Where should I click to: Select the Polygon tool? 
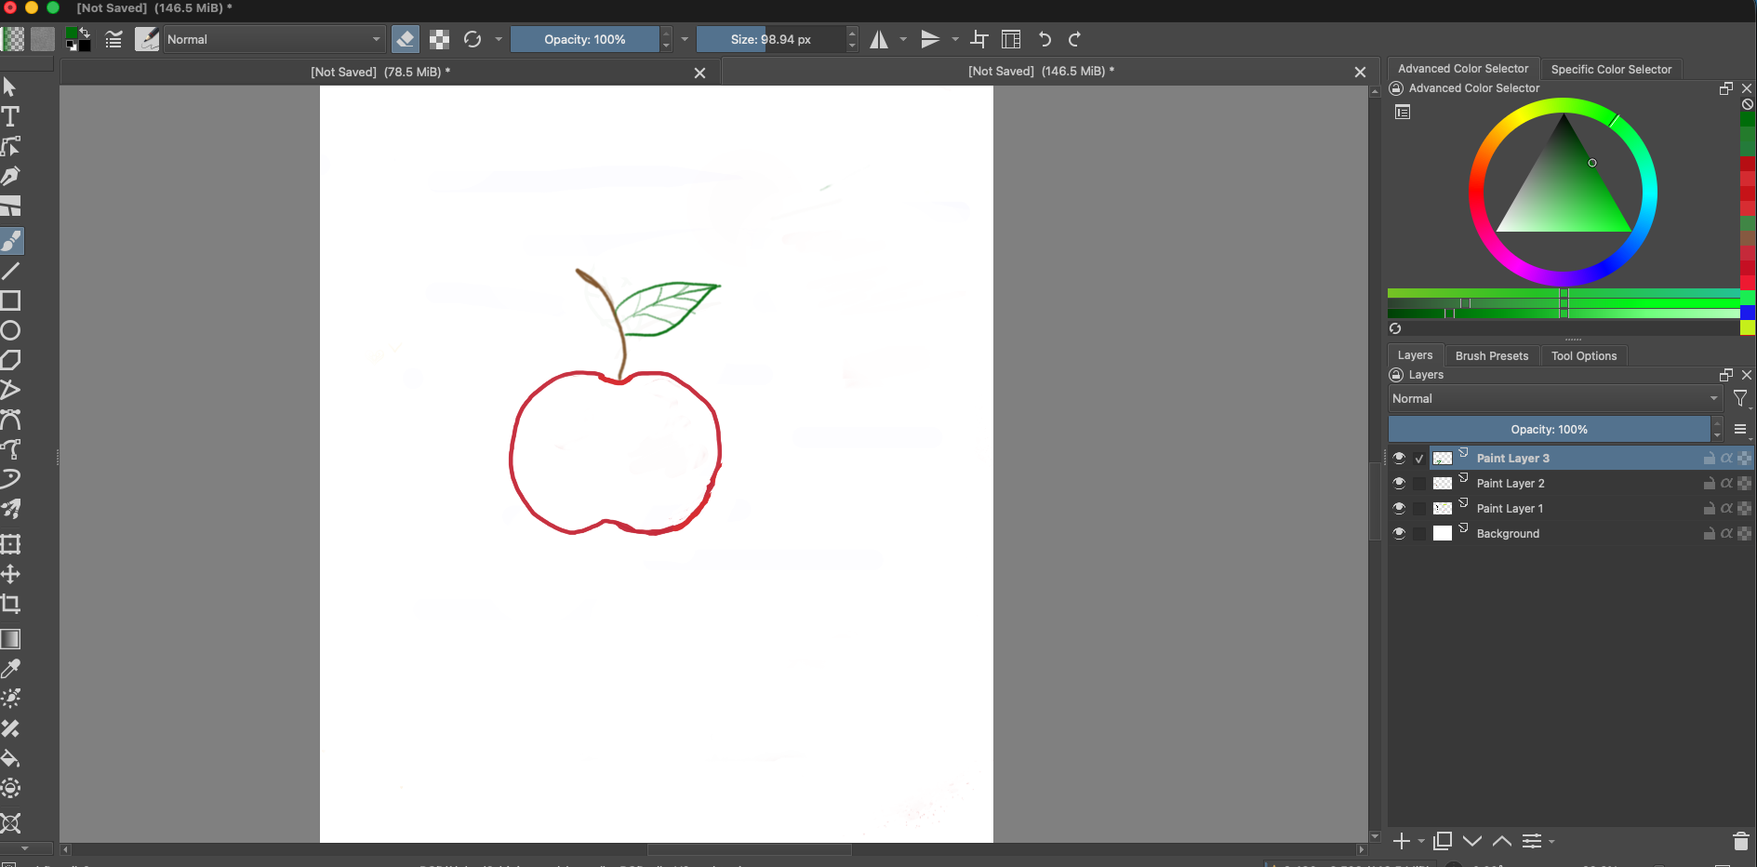point(10,360)
